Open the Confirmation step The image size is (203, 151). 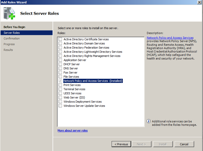click(x=12, y=38)
